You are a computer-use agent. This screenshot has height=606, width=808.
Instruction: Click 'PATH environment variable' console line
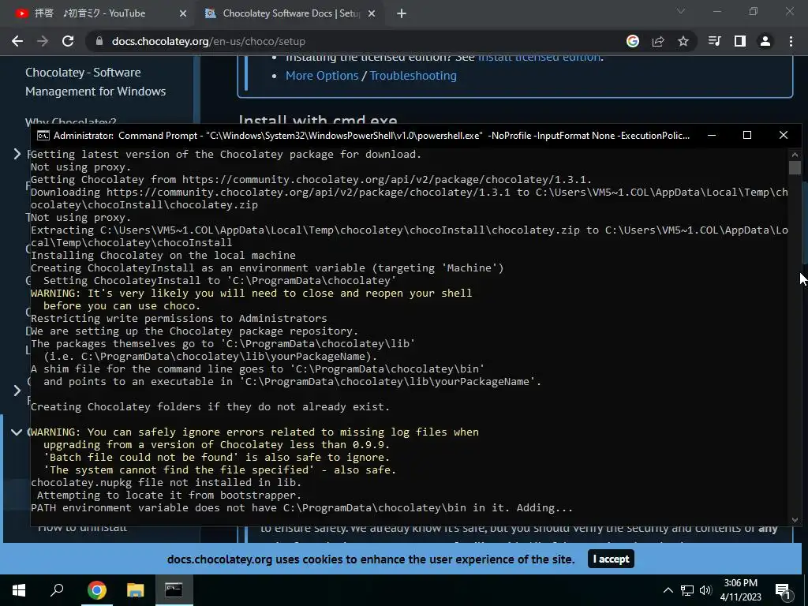(301, 507)
